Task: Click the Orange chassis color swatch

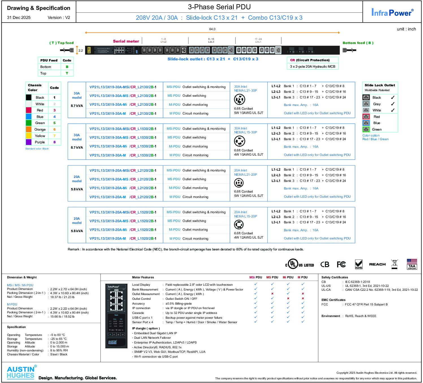Action: [x=29, y=129]
